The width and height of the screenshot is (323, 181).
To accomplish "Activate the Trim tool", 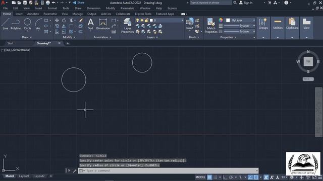I will tap(71, 20).
